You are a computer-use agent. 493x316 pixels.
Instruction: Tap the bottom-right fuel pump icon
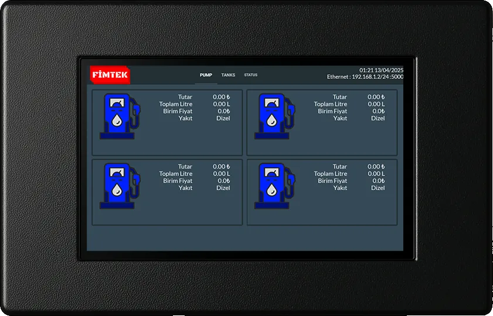(x=274, y=186)
